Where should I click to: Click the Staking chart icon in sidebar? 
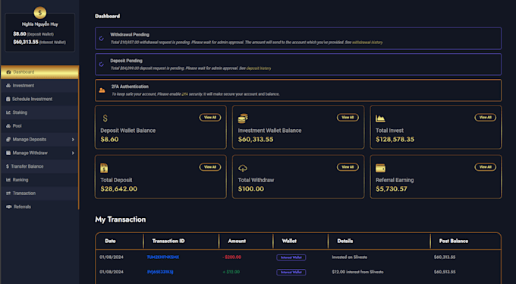(x=8, y=112)
